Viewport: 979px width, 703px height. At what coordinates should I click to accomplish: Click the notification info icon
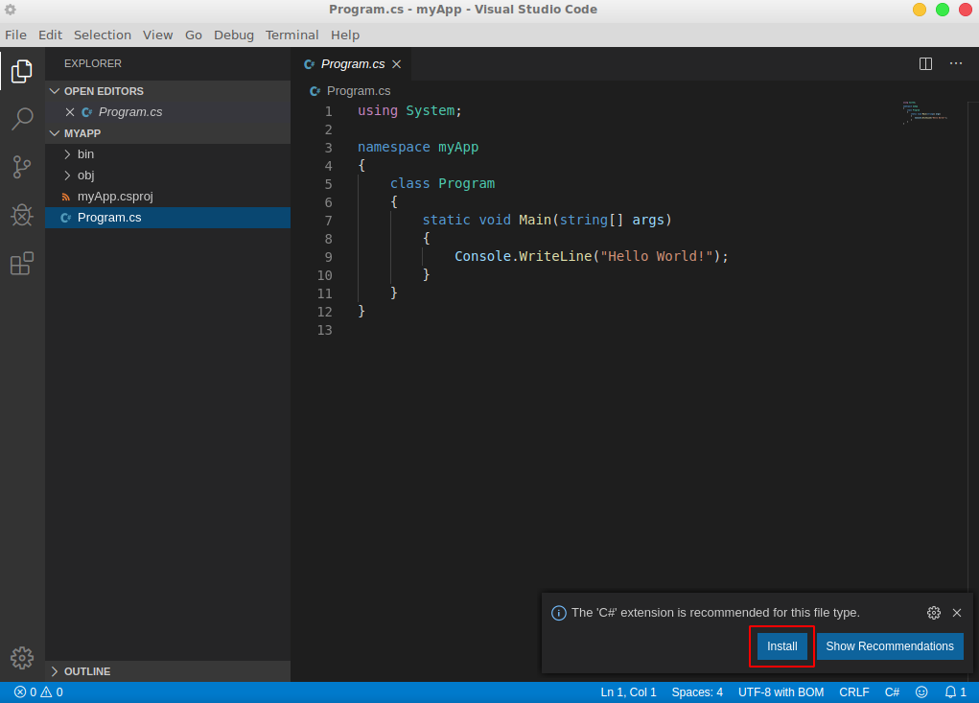click(x=558, y=613)
